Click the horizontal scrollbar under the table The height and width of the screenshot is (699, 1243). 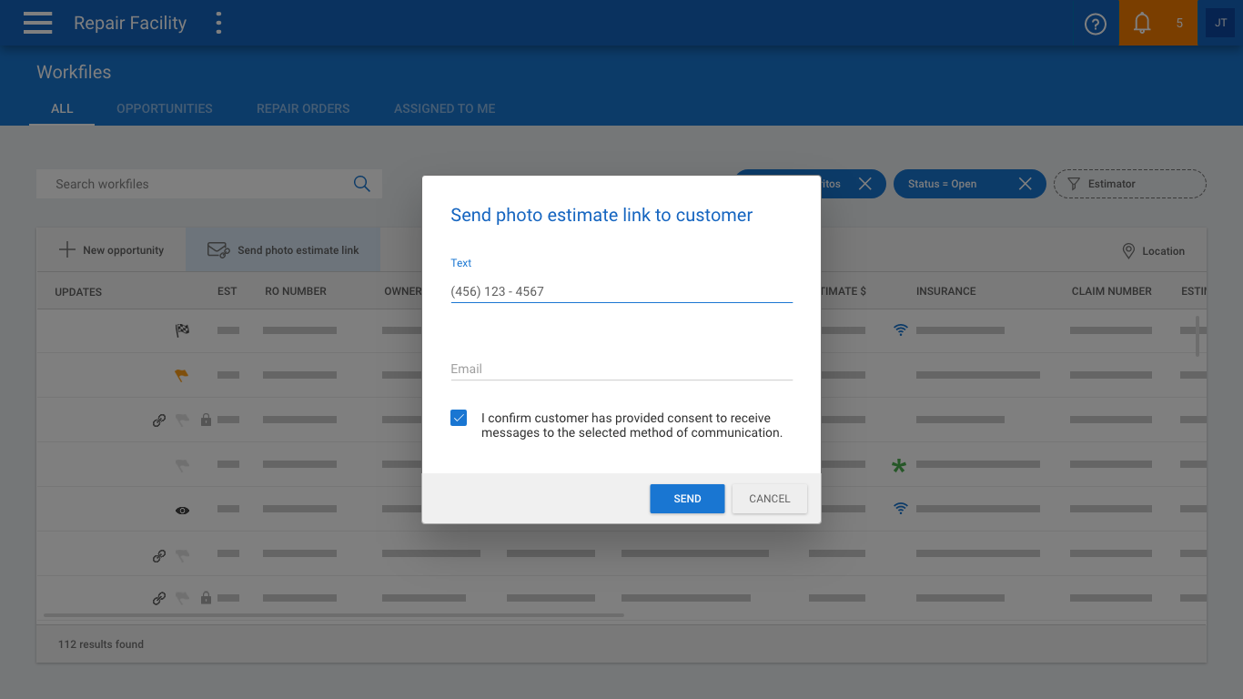pos(333,615)
